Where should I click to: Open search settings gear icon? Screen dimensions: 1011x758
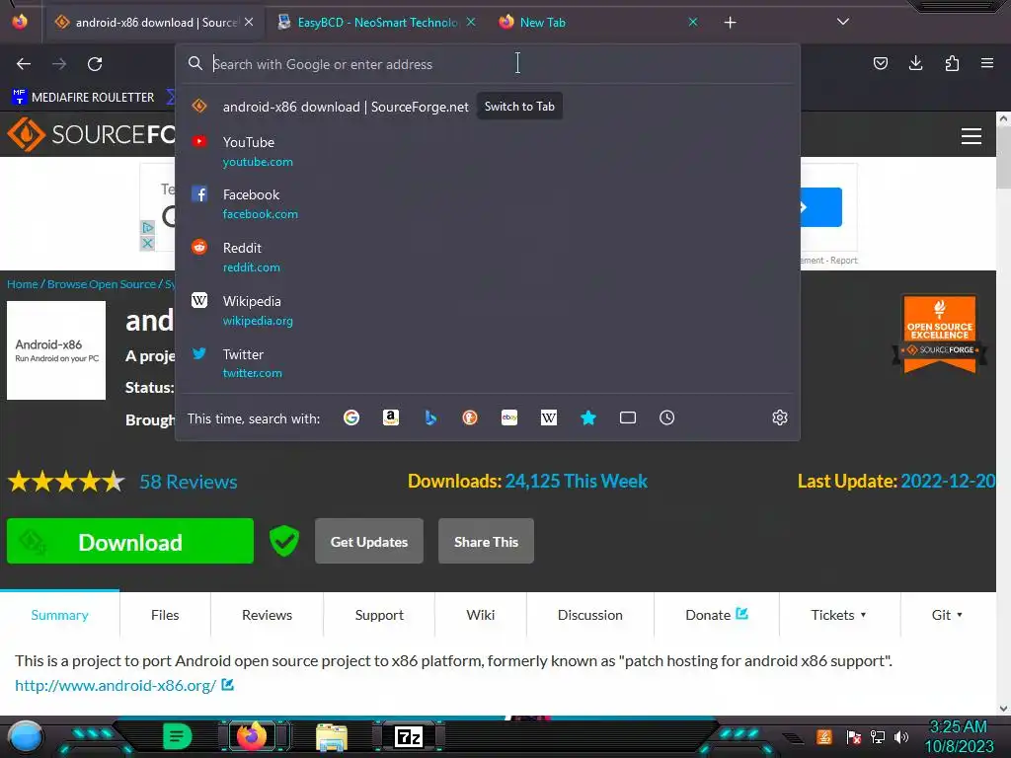click(780, 417)
